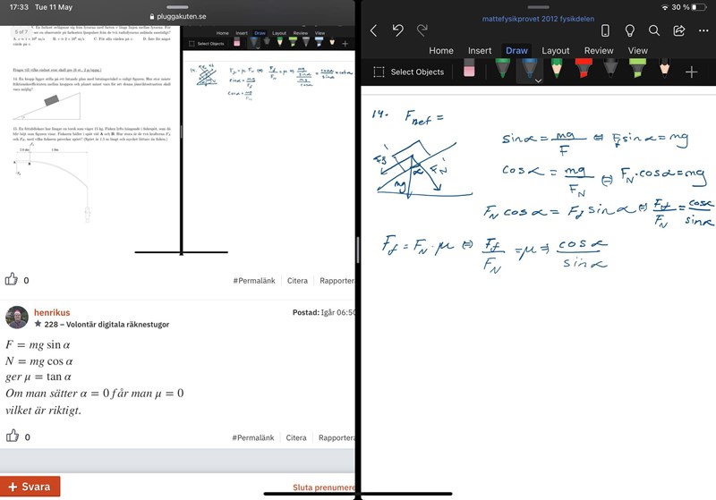Click the redo arrow icon
The height and width of the screenshot is (500, 716).
[422, 30]
